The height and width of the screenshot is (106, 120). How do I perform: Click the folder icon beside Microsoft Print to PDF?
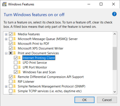tap(15, 44)
